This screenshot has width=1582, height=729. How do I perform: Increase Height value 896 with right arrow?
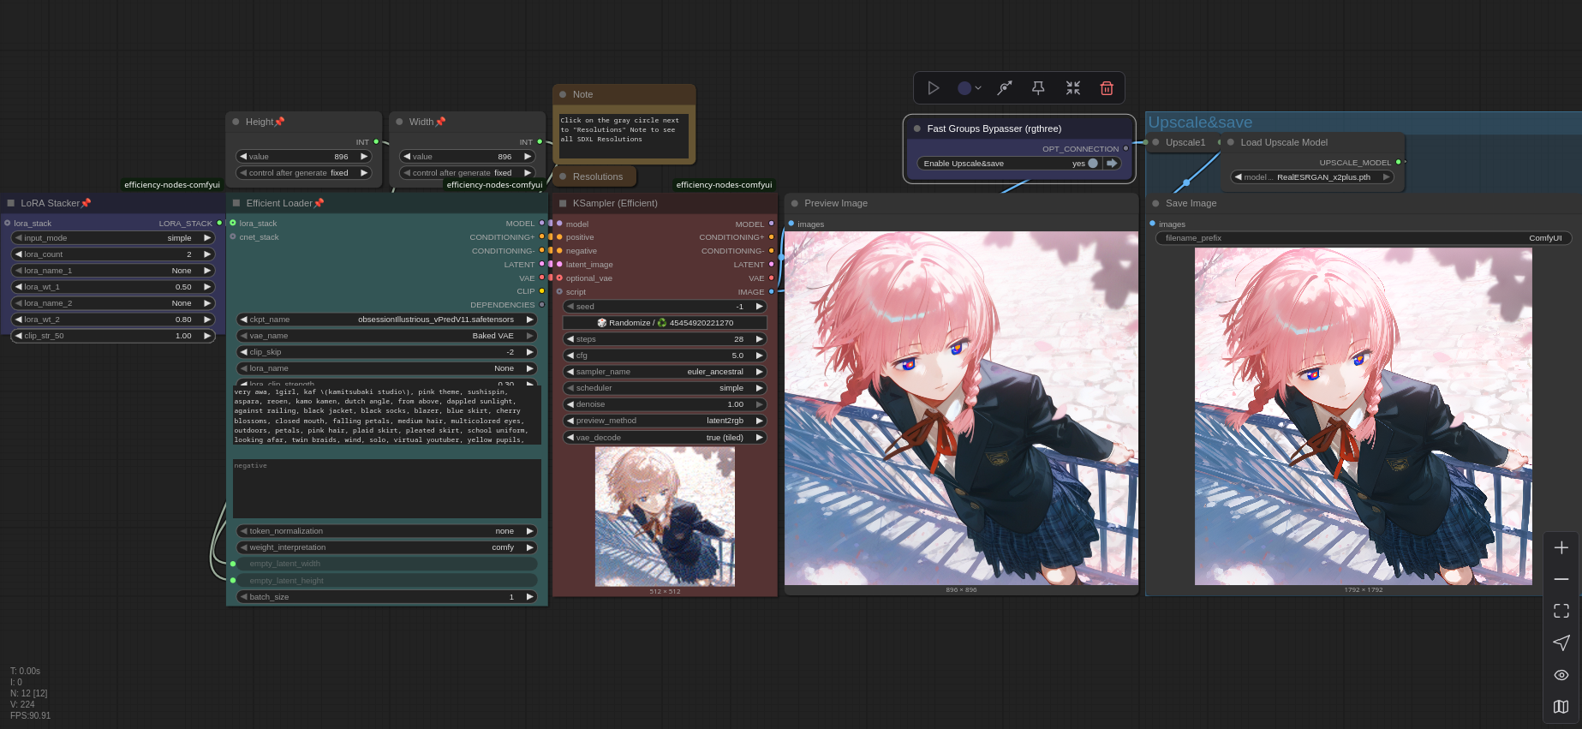pos(363,157)
